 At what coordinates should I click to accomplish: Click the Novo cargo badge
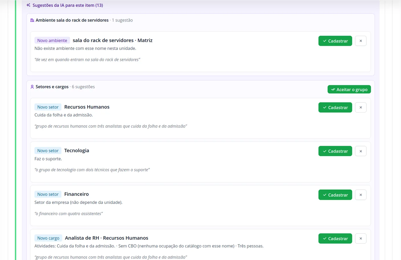coord(48,238)
